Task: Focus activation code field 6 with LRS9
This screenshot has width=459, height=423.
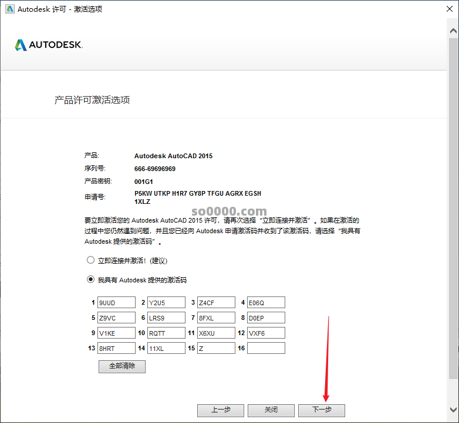Action: (166, 318)
